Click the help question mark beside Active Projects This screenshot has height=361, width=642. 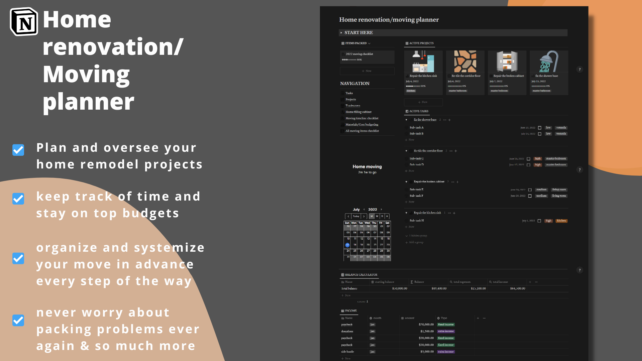[x=579, y=69]
